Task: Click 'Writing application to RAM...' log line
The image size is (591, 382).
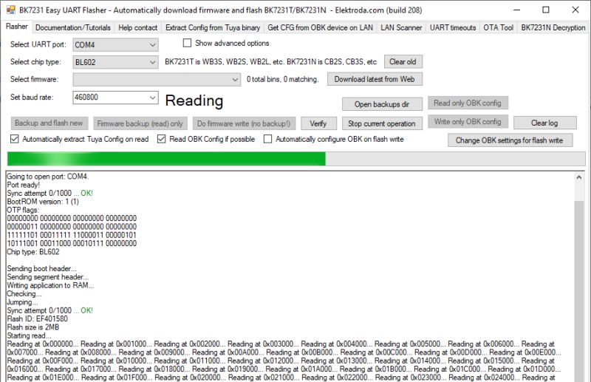Action: tap(50, 285)
